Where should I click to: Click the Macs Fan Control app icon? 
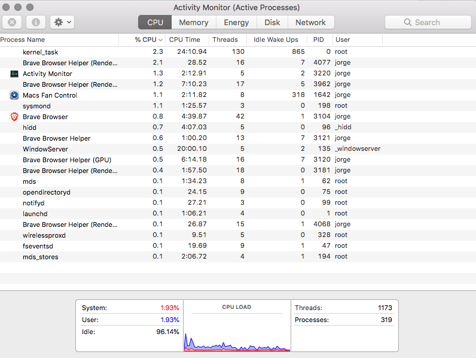click(x=14, y=95)
